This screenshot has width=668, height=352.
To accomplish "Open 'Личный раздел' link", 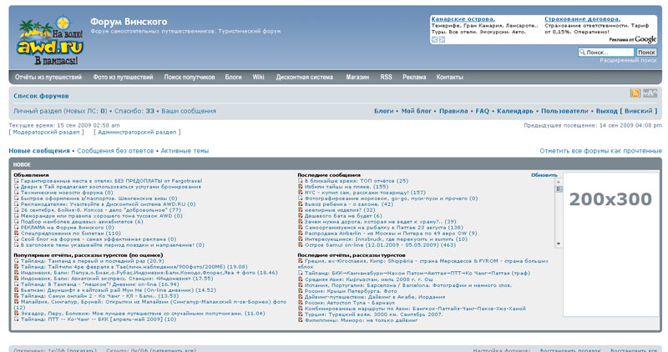I will pos(38,111).
